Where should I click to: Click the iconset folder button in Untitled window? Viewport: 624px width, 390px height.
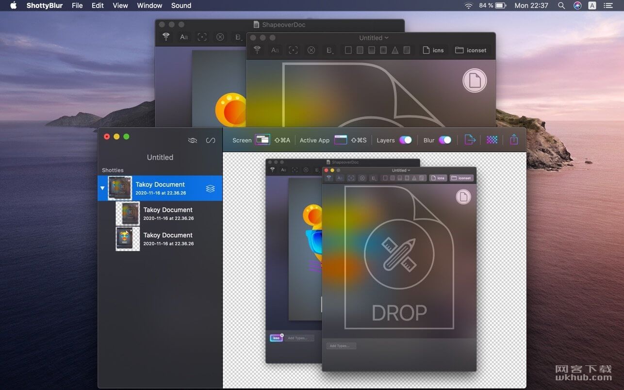pyautogui.click(x=470, y=50)
